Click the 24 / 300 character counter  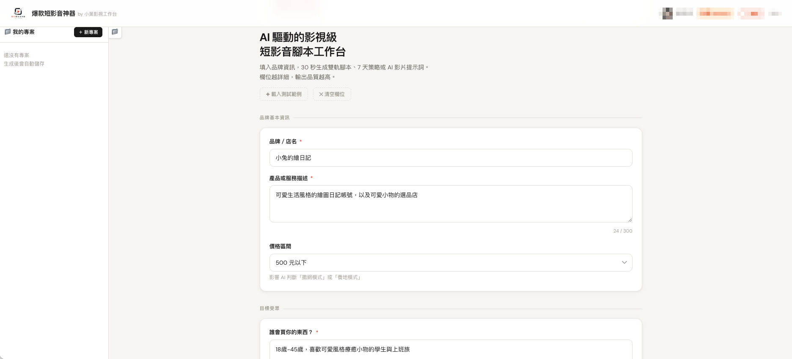click(623, 231)
